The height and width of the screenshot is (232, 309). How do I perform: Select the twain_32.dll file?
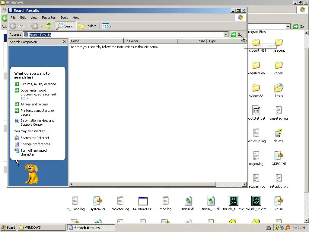[211, 204]
